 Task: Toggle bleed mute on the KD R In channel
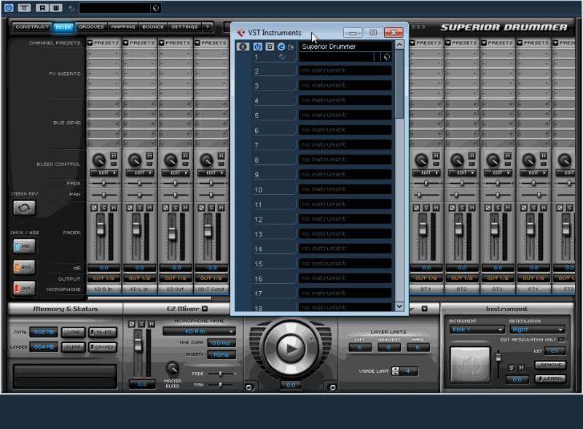coord(114,155)
